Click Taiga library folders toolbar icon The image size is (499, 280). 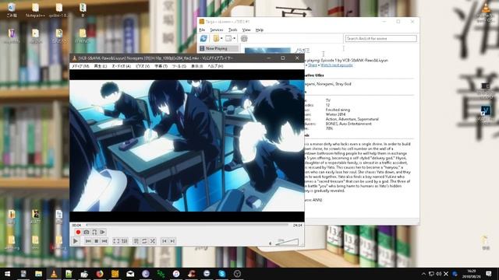coord(217,38)
